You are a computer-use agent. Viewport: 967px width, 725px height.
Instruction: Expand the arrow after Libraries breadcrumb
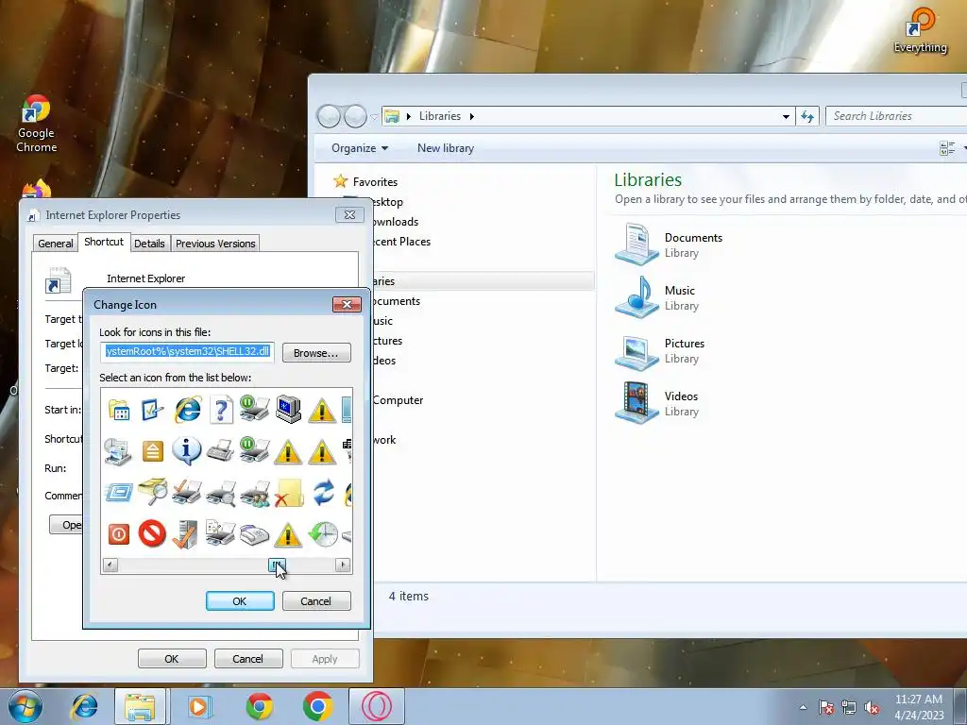click(472, 116)
